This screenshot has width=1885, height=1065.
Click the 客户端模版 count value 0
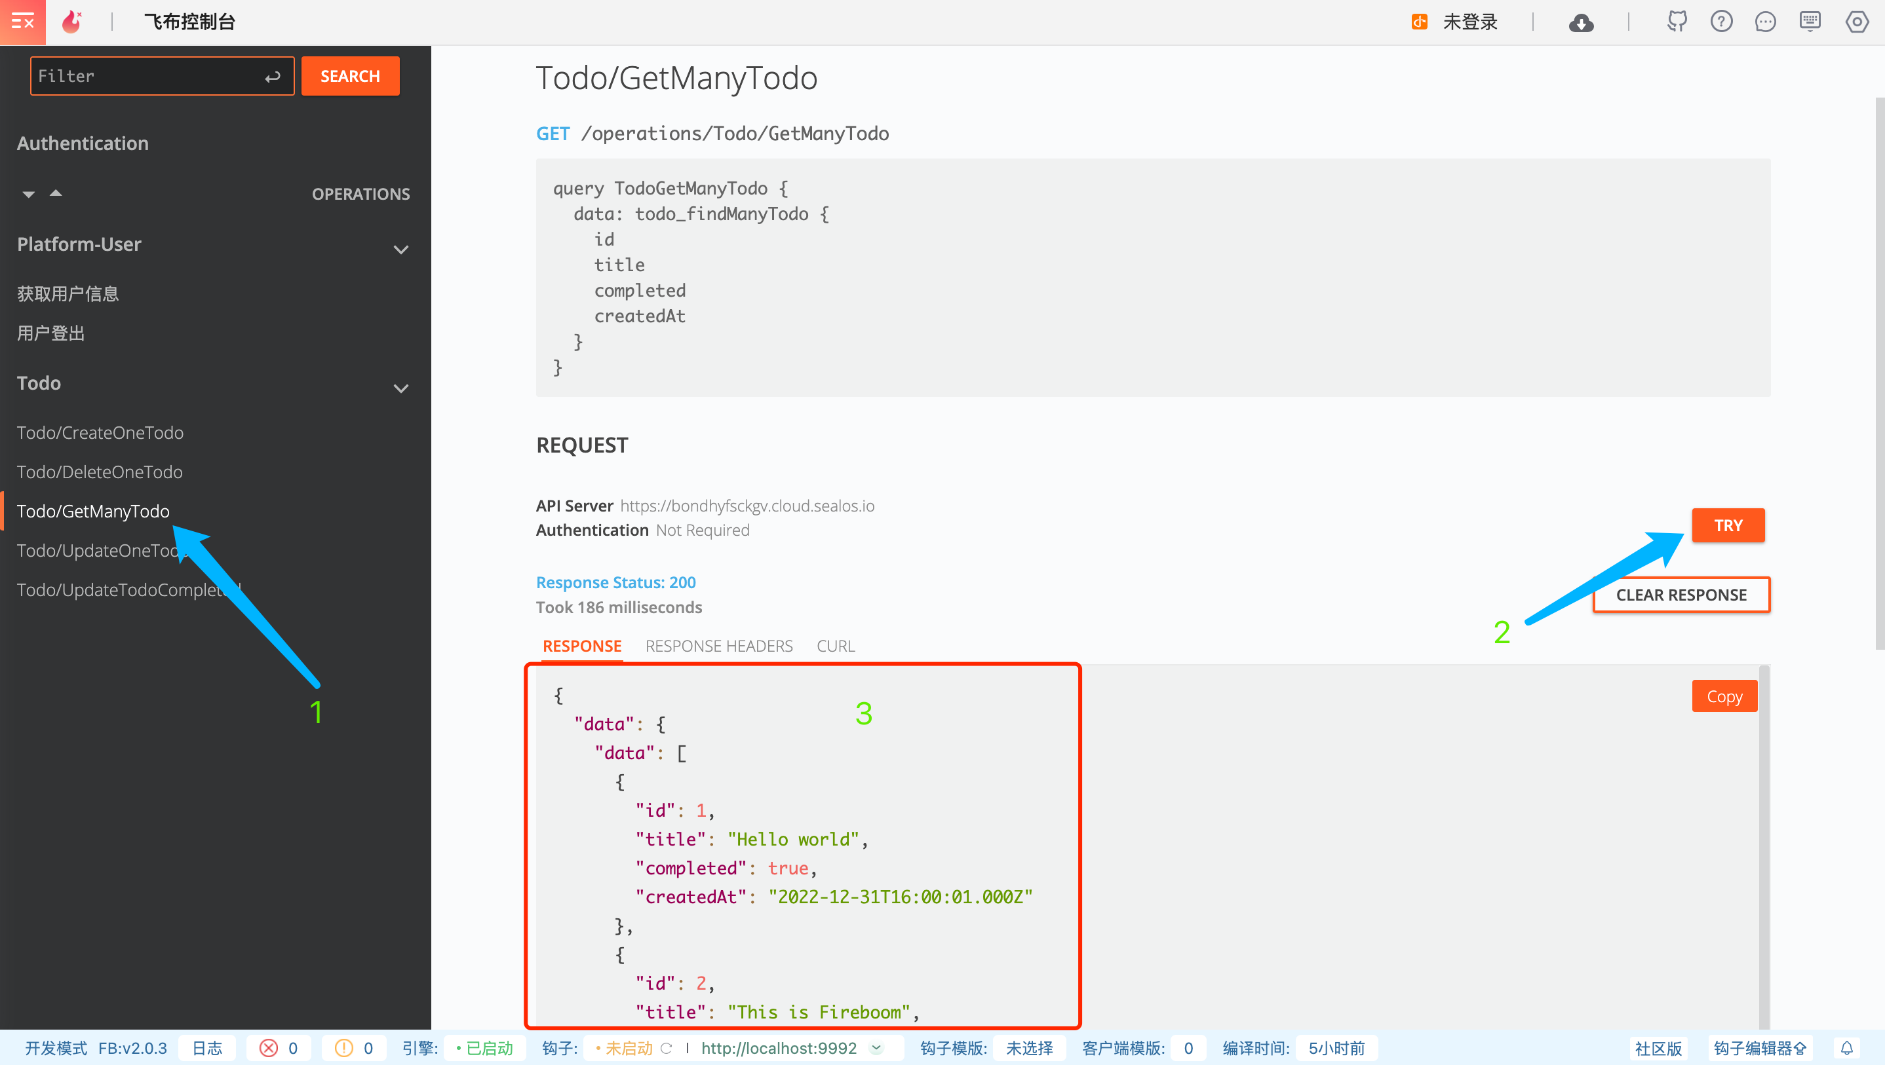tap(1188, 1048)
